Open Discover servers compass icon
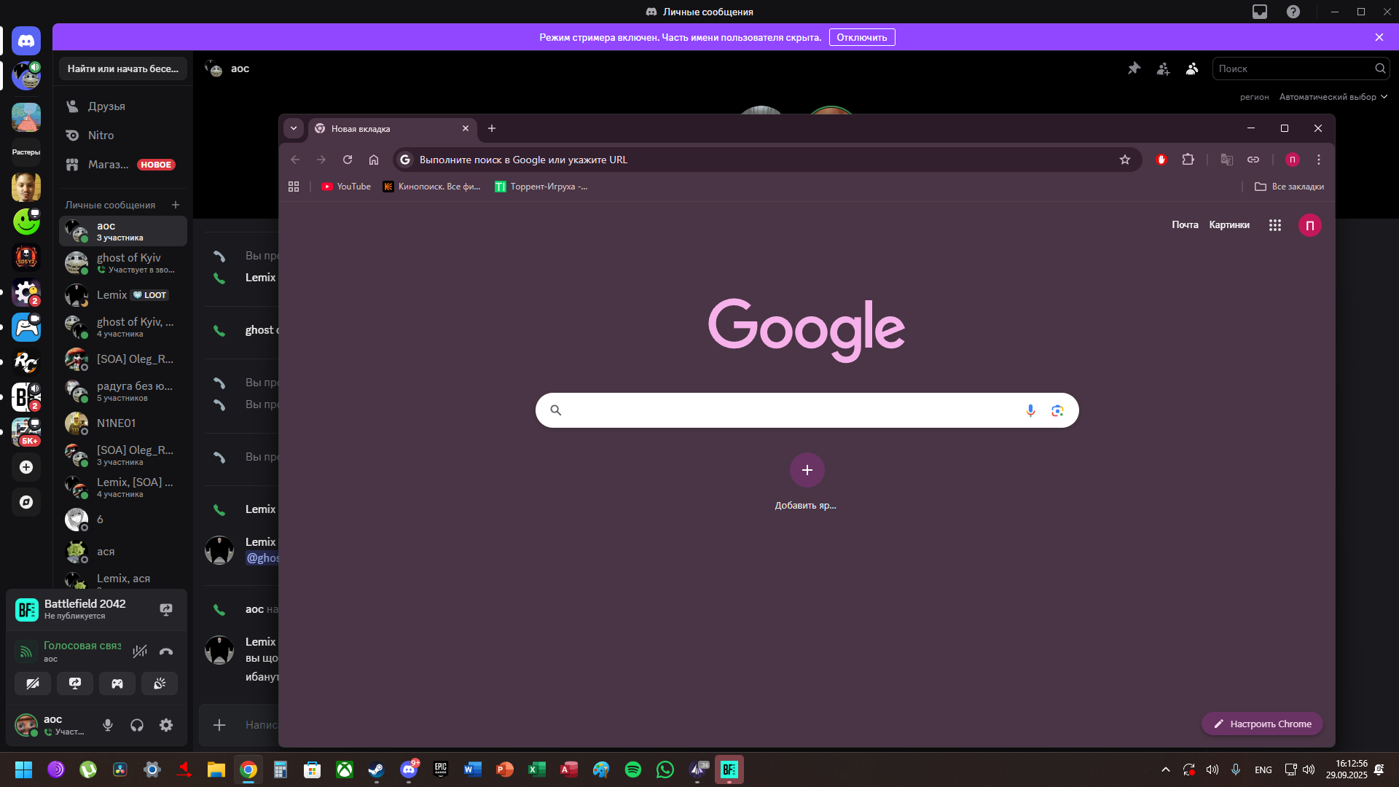 coord(26,502)
